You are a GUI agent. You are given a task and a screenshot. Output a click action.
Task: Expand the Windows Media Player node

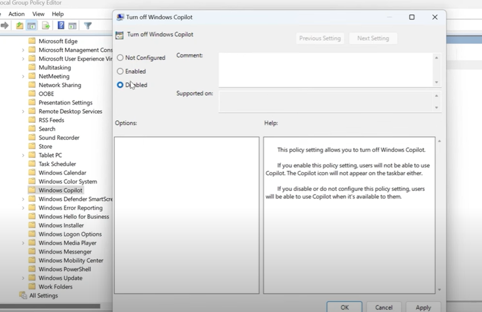(24, 242)
